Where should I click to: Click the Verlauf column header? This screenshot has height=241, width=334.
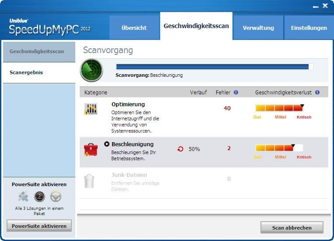[198, 93]
